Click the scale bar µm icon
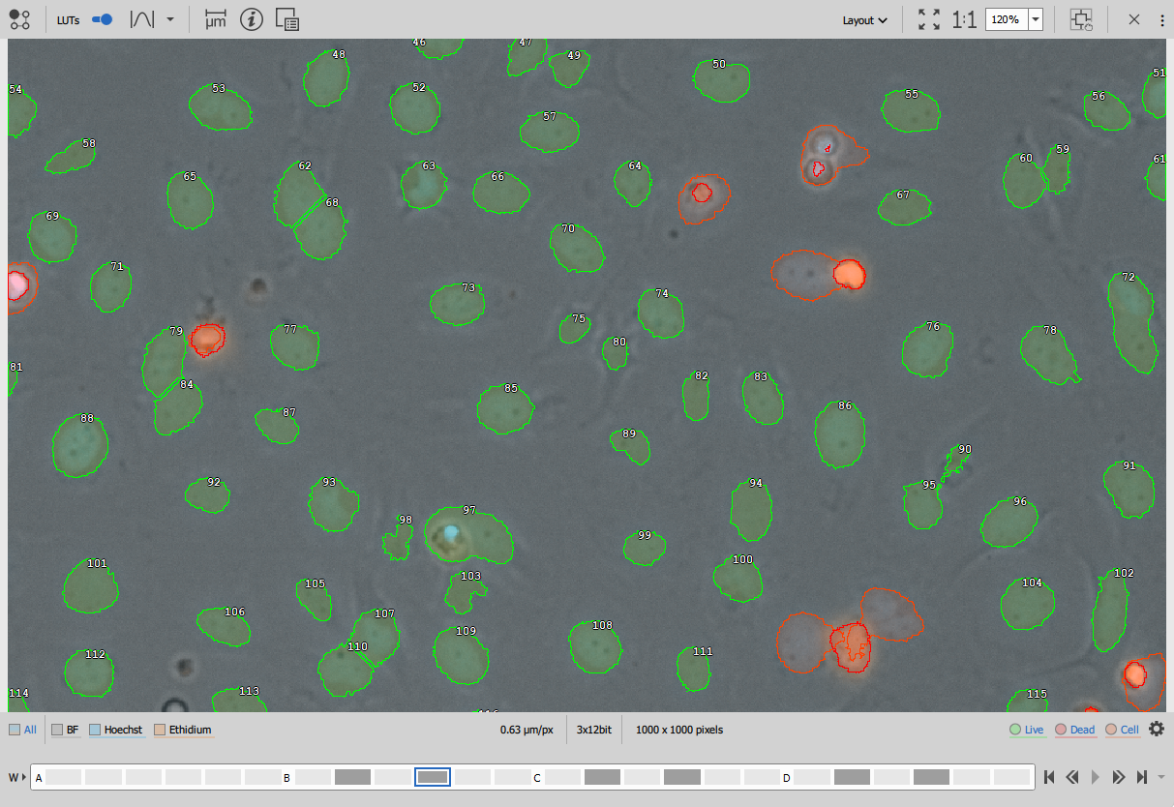1174x807 pixels. 215,19
